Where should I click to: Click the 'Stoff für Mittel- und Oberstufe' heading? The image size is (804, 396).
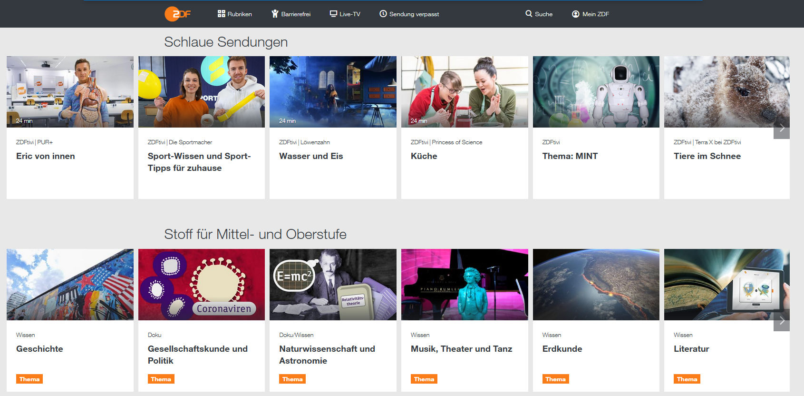pos(255,234)
